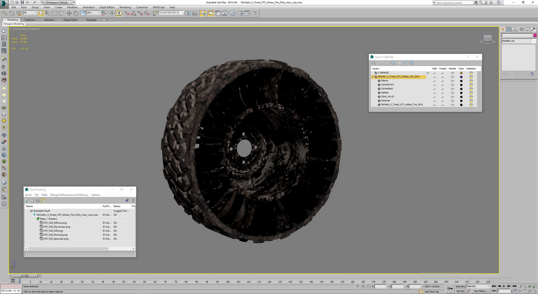Open Paths menu in Asset Tracking

click(44, 195)
